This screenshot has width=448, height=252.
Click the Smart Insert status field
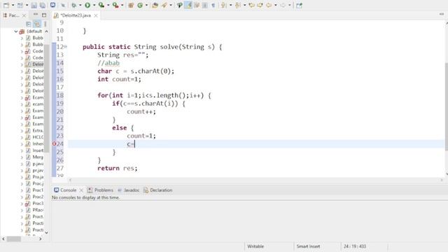coord(308,246)
